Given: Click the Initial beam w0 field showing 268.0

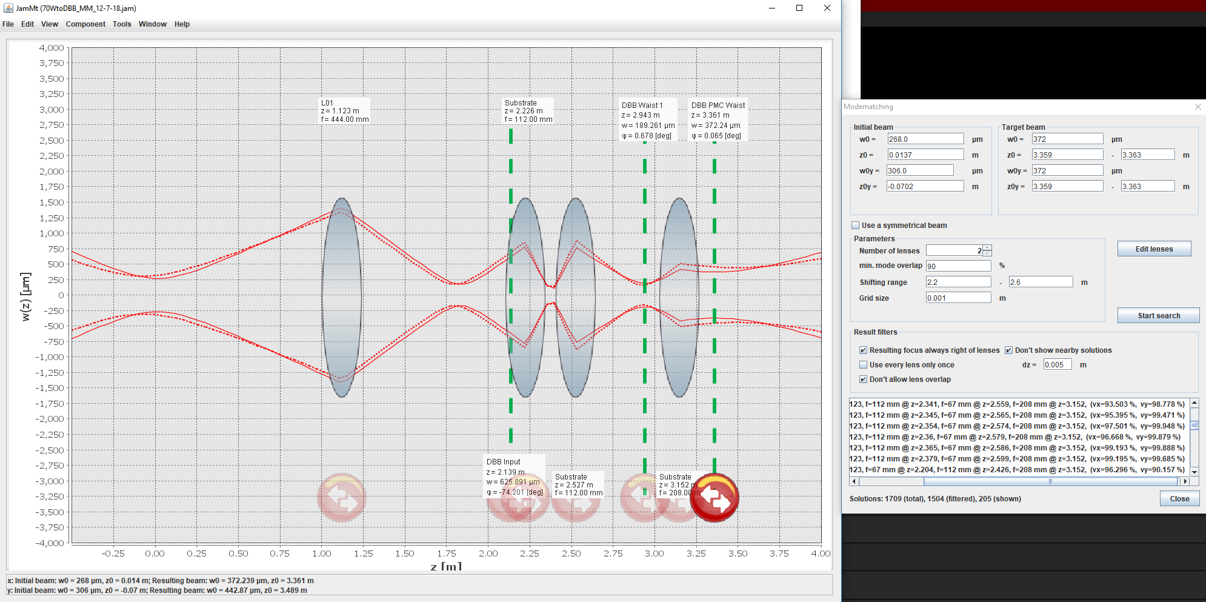Looking at the screenshot, I should pos(925,139).
